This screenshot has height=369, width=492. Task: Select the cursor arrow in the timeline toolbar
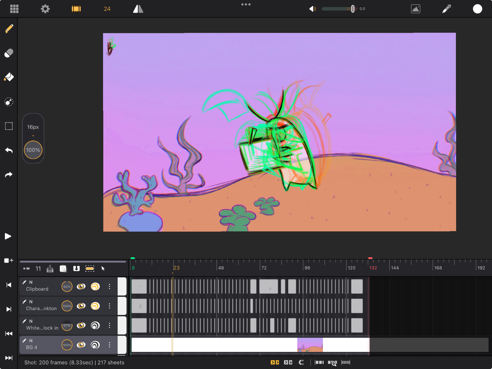point(102,269)
